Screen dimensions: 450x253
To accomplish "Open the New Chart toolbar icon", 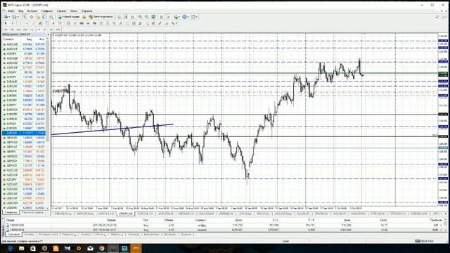I will [6, 17].
